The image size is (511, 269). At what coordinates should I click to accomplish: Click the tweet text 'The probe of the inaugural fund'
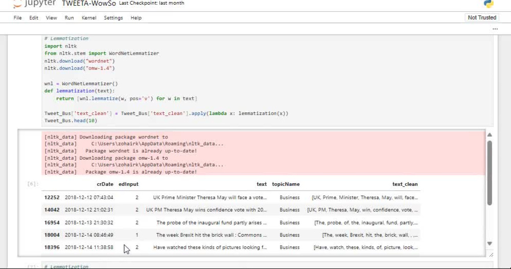coord(211,223)
